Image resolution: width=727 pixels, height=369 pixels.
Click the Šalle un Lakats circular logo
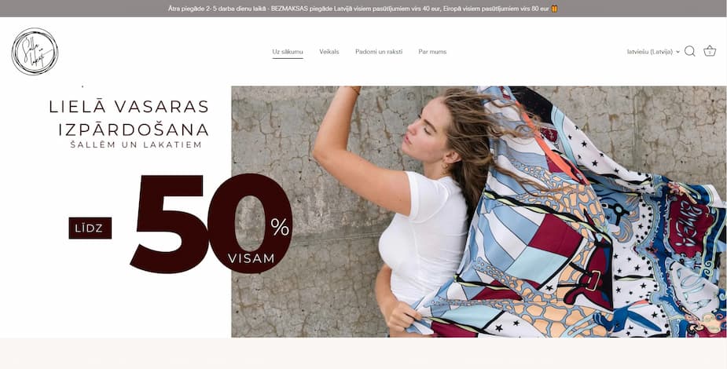click(x=35, y=51)
